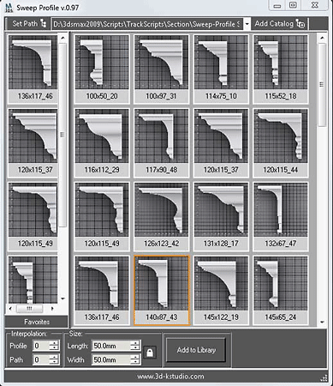This screenshot has height=386, width=333.
Task: Click the Sweep Profile app icon in title bar
Action: [9, 8]
